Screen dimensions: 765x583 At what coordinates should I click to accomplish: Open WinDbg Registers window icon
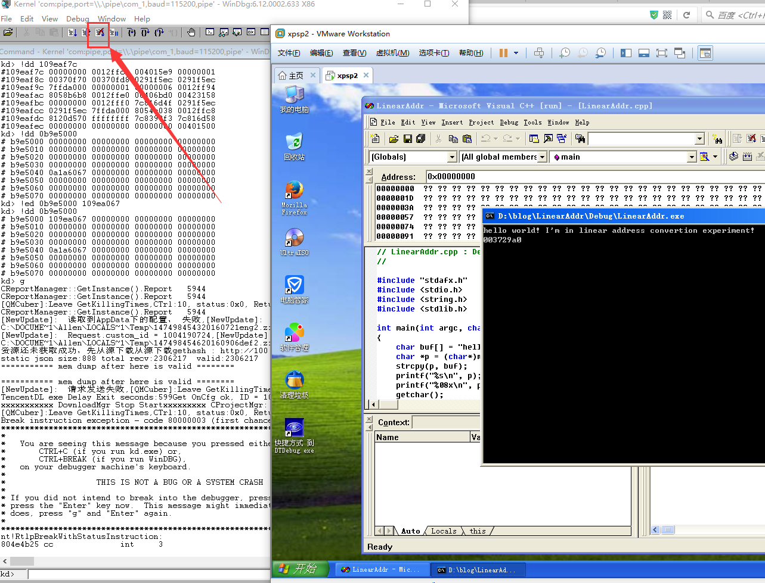click(251, 32)
